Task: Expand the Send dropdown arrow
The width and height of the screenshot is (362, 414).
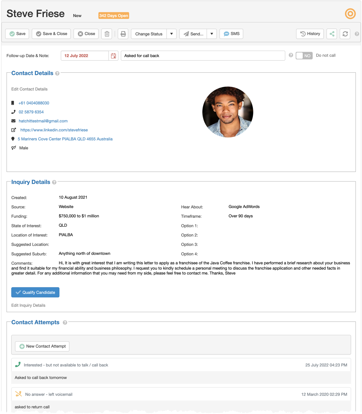Action: [x=212, y=34]
